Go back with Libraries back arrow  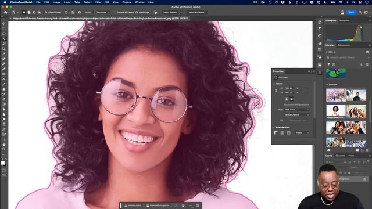pos(327,52)
